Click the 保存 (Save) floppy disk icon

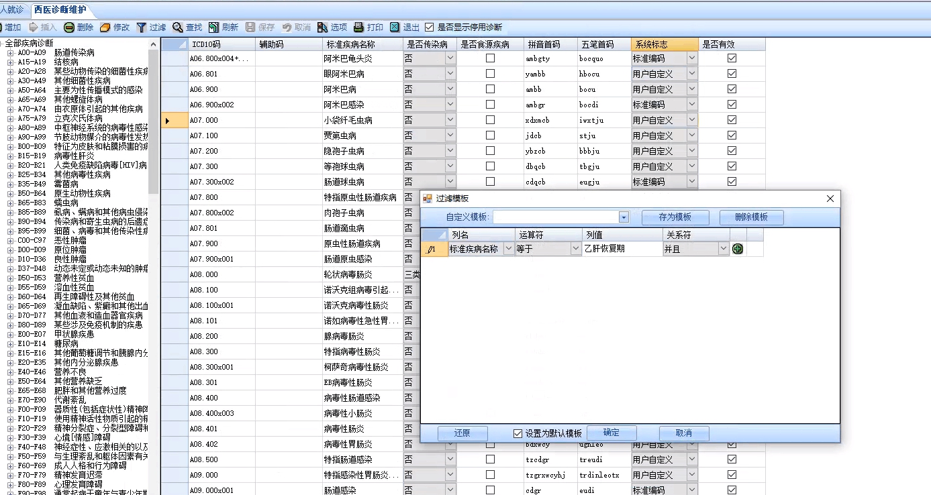[x=250, y=27]
